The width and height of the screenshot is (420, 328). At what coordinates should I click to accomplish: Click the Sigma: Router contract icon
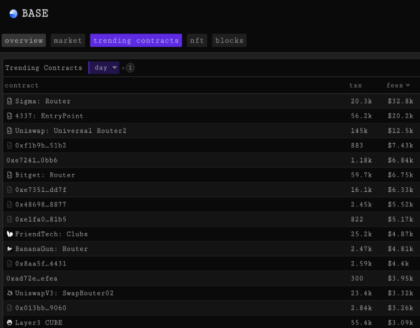pos(9,101)
